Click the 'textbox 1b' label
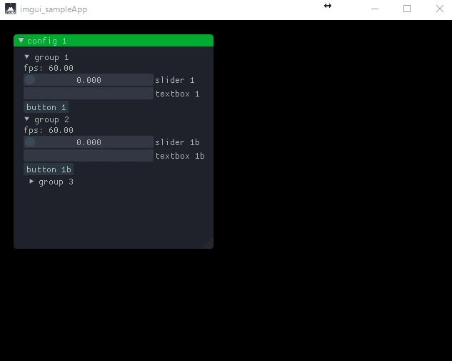Screen dimensions: 452x361 pos(180,156)
